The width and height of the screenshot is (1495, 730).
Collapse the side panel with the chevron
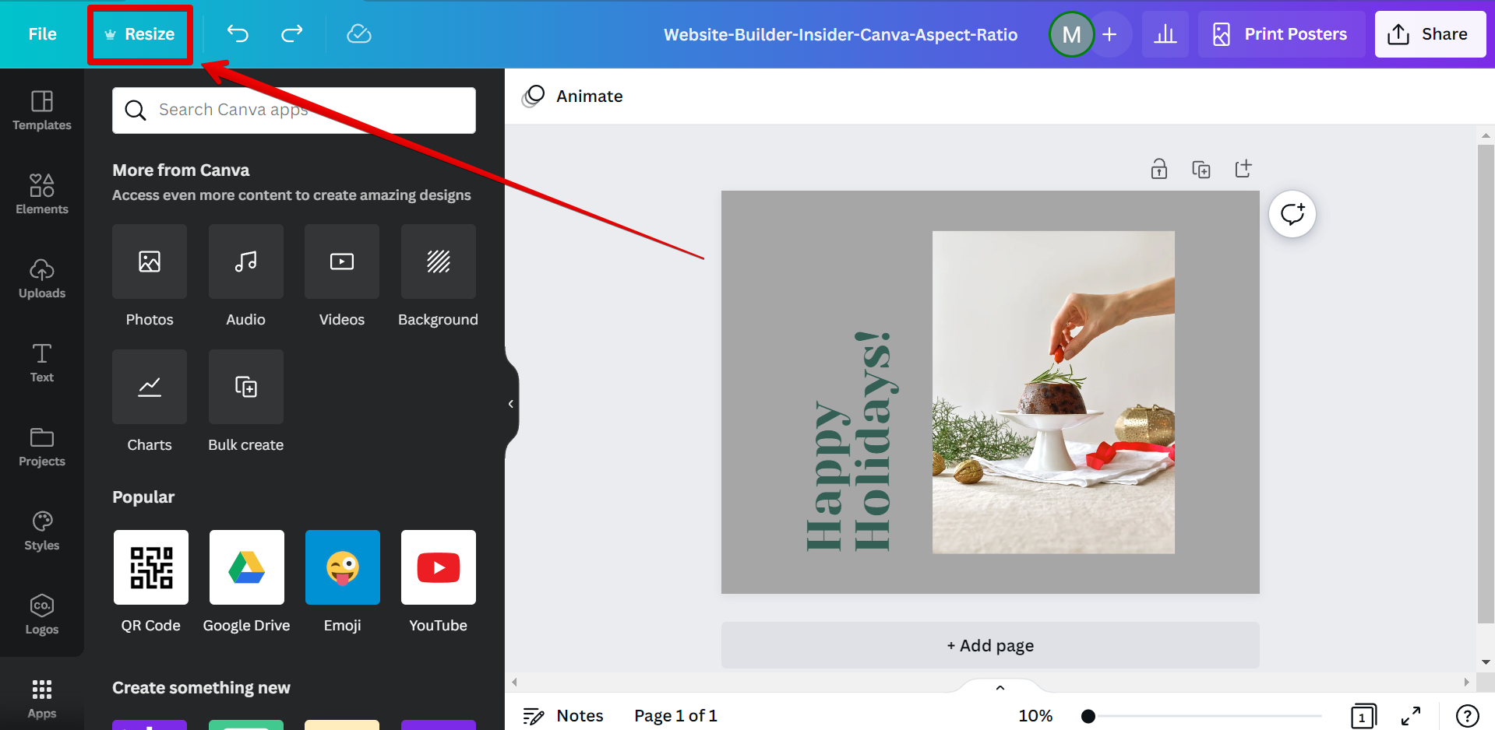pyautogui.click(x=510, y=403)
